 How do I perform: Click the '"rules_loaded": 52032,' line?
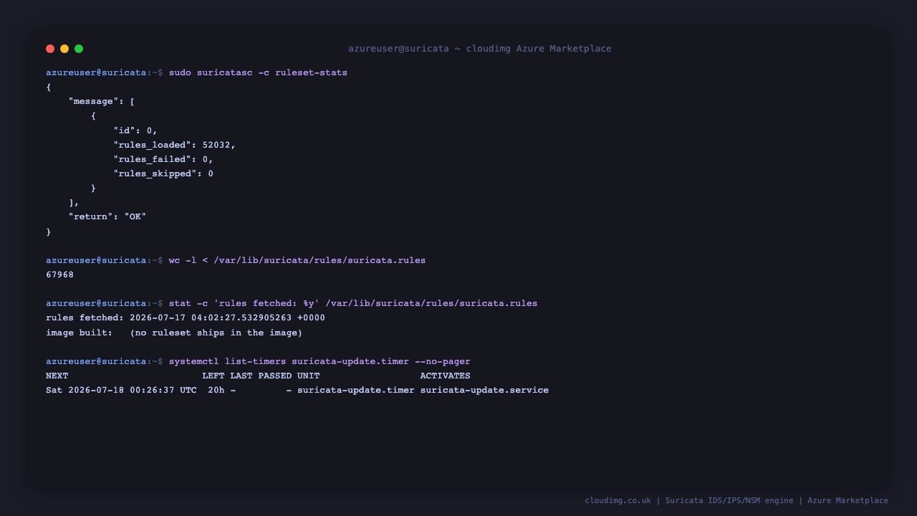(x=174, y=145)
